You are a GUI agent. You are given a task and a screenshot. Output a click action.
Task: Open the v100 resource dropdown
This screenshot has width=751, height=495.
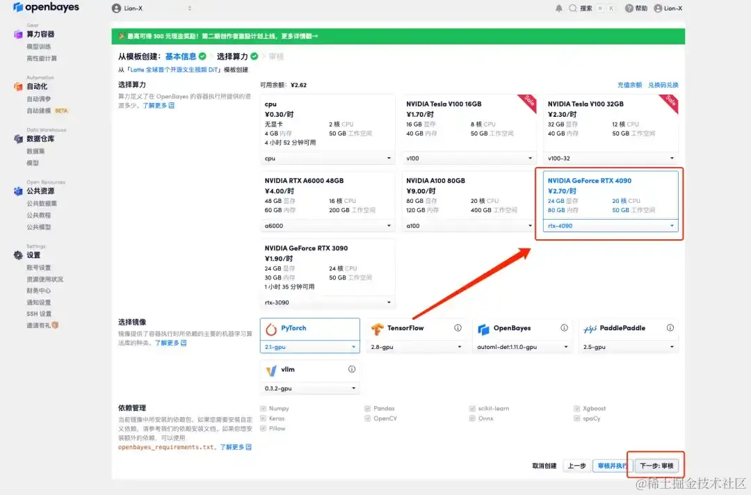tap(469, 159)
